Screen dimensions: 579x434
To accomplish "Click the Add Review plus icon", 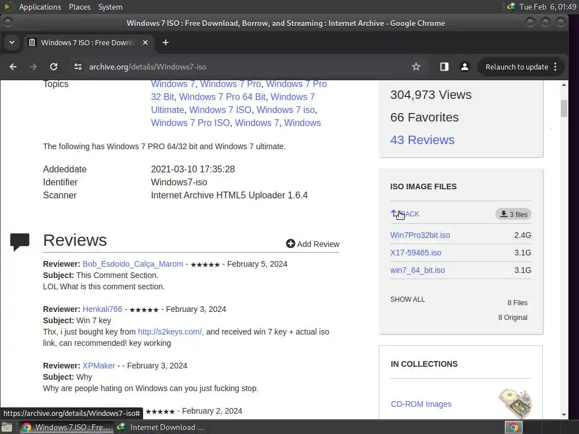I will pos(291,244).
